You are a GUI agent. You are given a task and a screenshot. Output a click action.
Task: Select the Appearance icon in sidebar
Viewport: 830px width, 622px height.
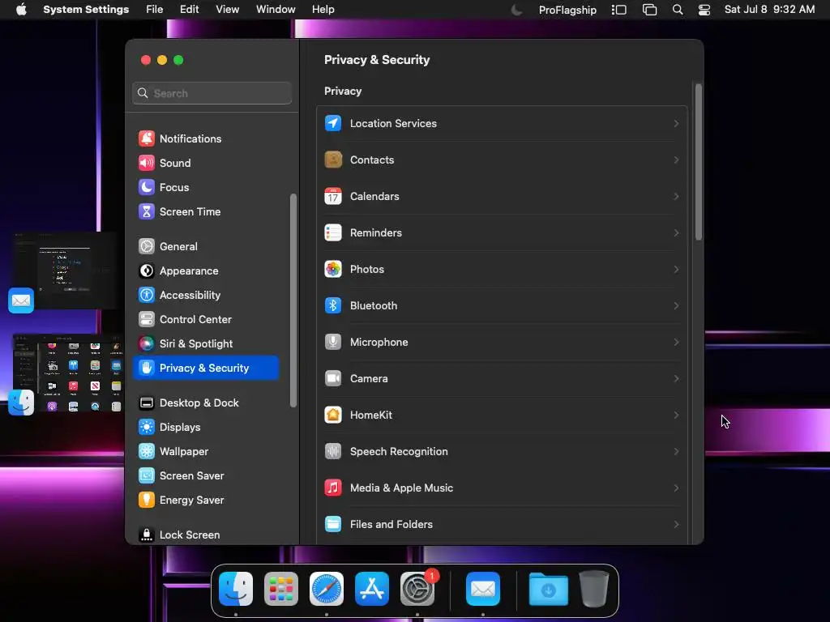pyautogui.click(x=147, y=271)
